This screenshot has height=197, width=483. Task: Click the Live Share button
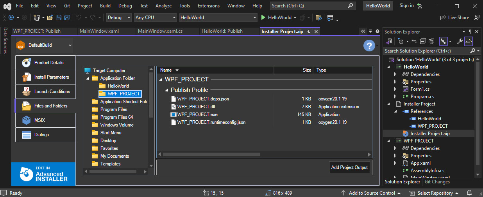[x=454, y=18]
